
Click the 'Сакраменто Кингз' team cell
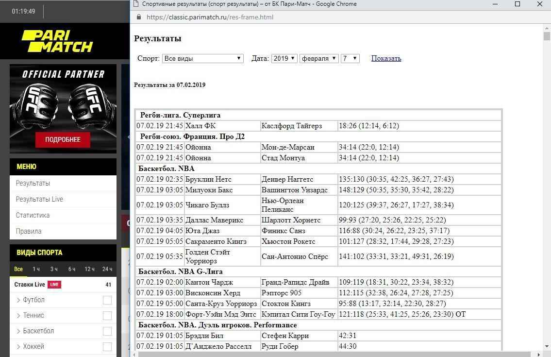click(222, 241)
